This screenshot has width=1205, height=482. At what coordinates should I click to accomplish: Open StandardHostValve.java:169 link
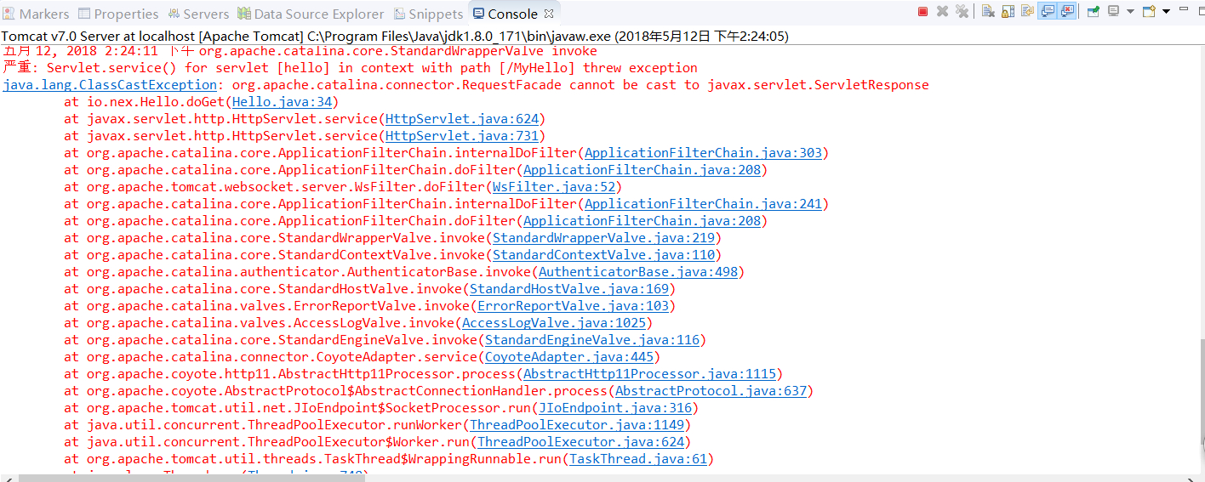(569, 289)
